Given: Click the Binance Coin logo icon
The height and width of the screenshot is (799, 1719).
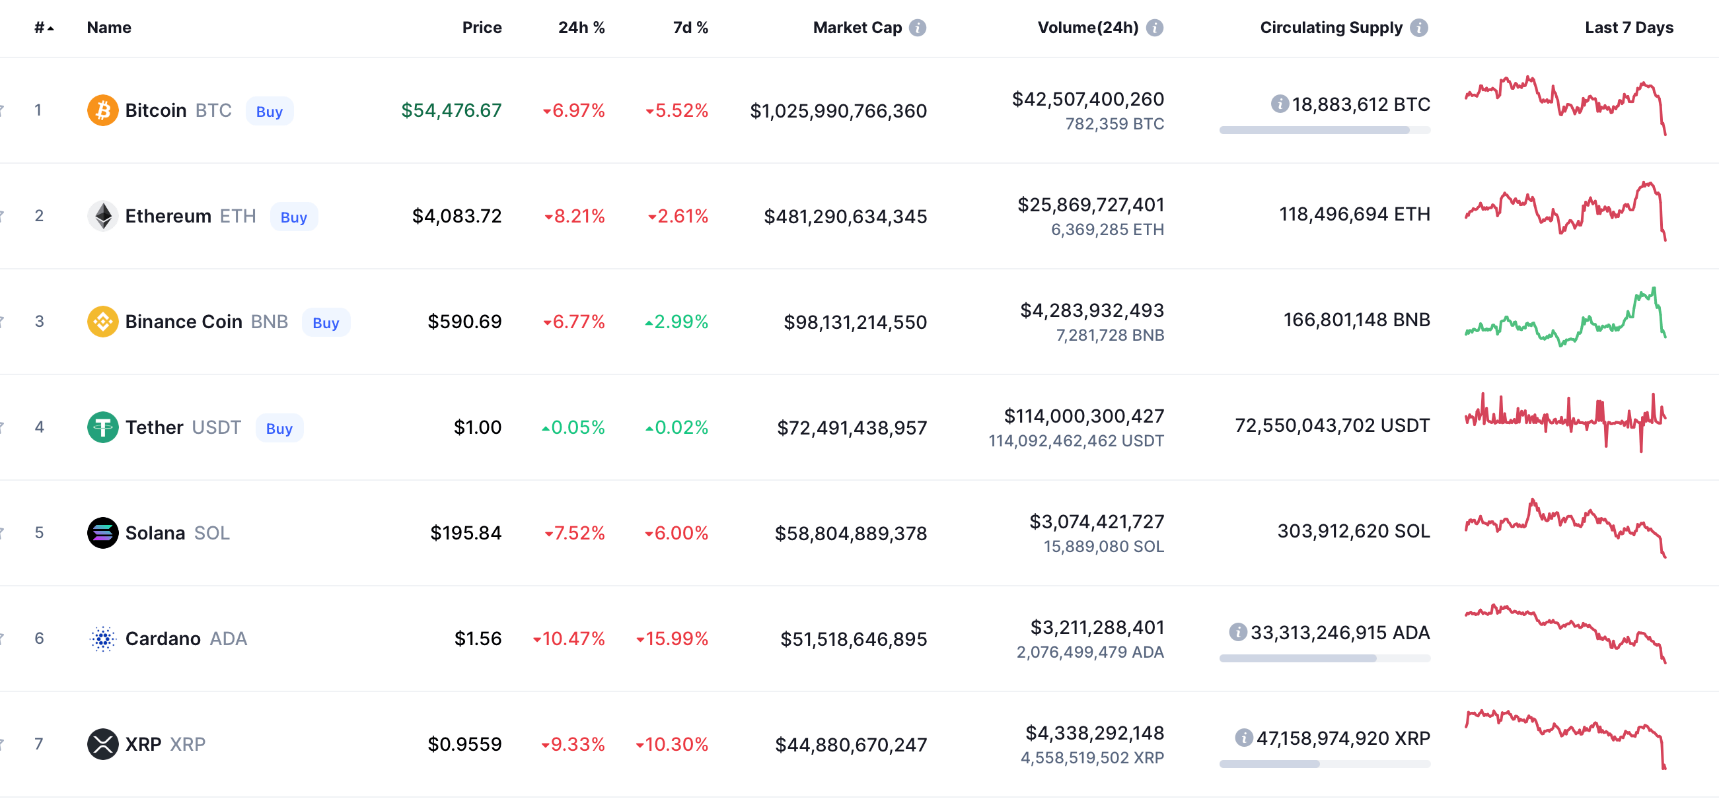Looking at the screenshot, I should [103, 322].
